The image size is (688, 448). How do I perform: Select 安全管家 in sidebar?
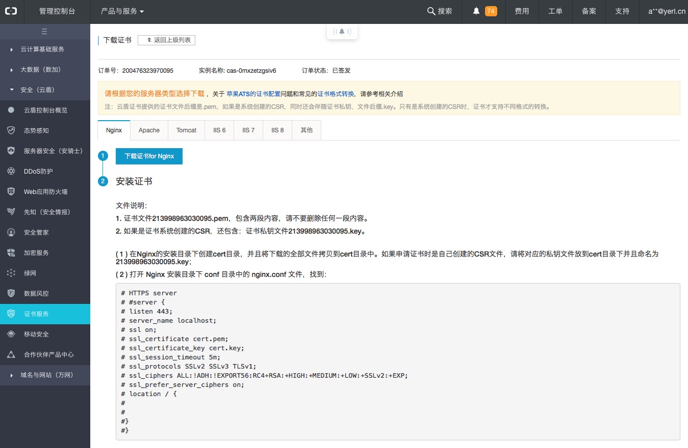45,232
